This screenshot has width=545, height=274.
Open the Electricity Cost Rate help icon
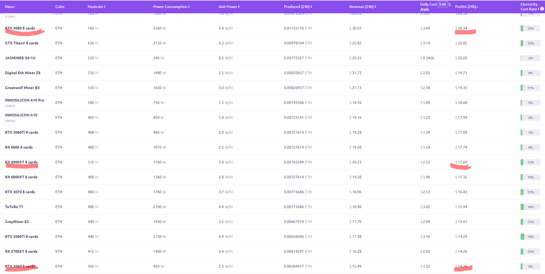click(542, 9)
